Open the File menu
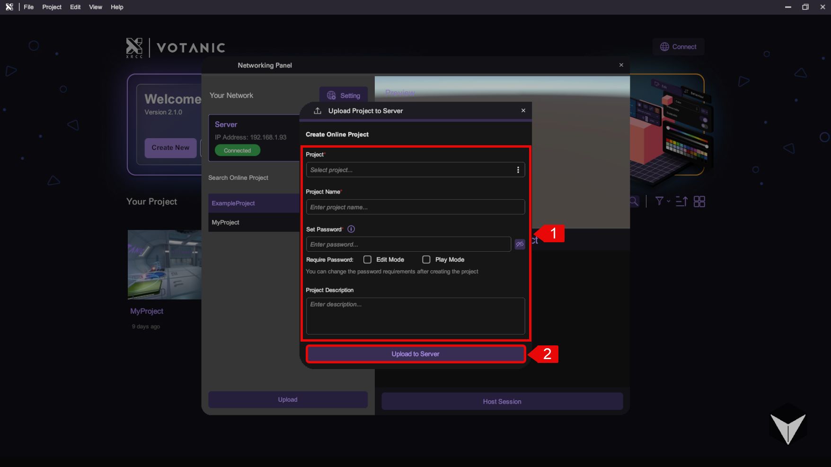Viewport: 831px width, 467px height. [29, 7]
